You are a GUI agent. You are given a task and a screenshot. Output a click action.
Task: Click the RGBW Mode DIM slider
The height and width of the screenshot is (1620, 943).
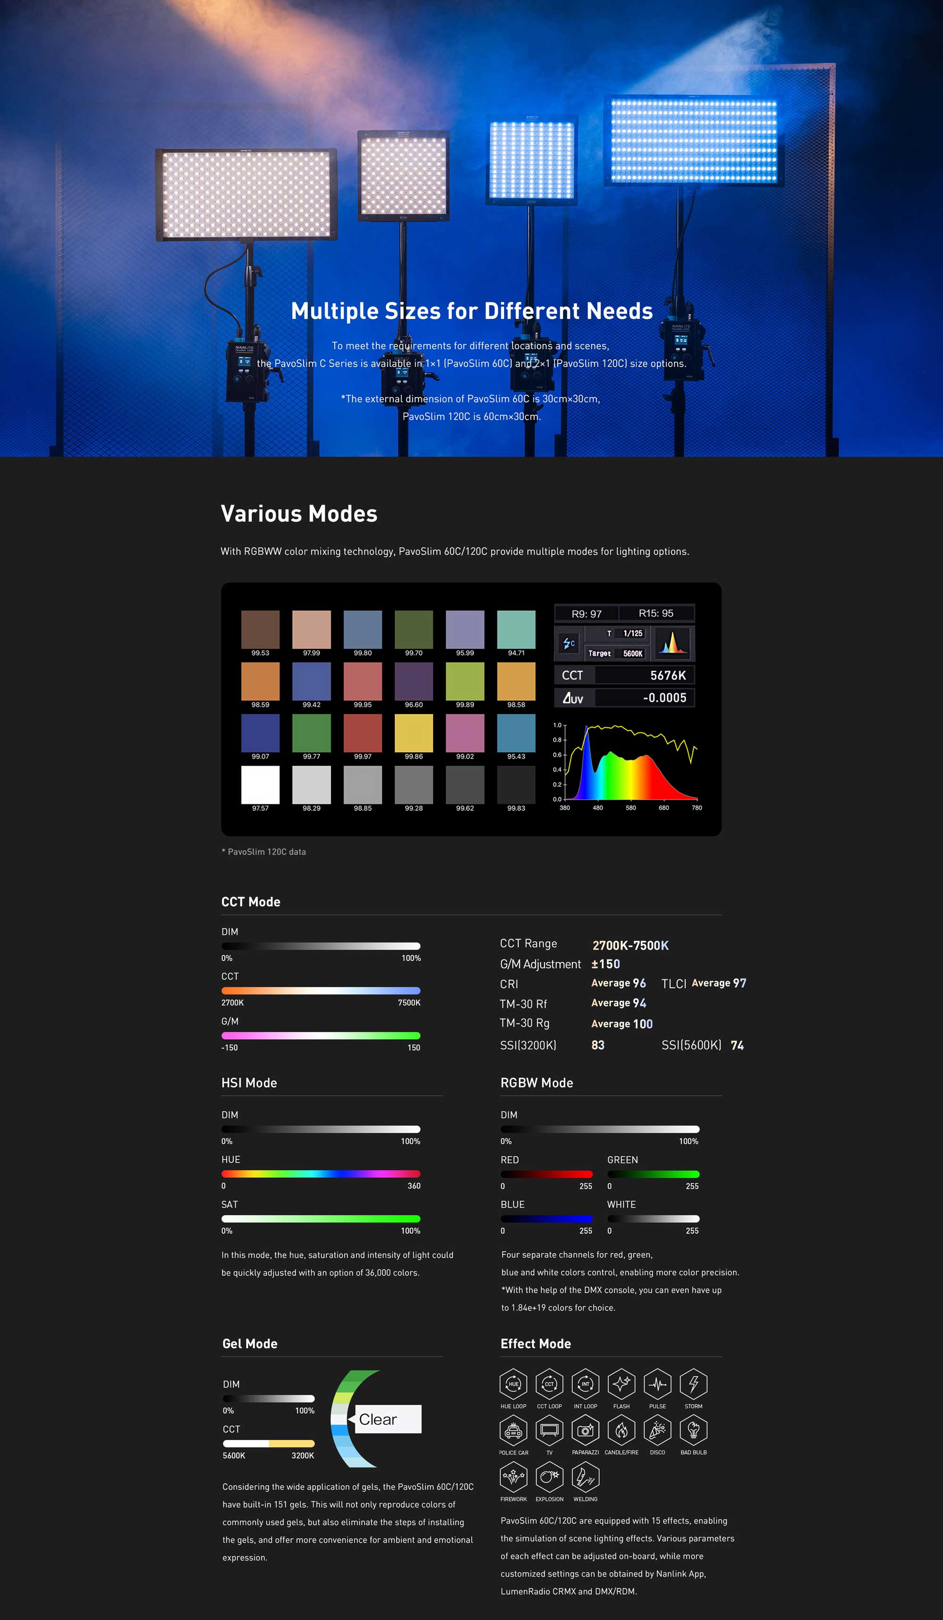pyautogui.click(x=600, y=1129)
